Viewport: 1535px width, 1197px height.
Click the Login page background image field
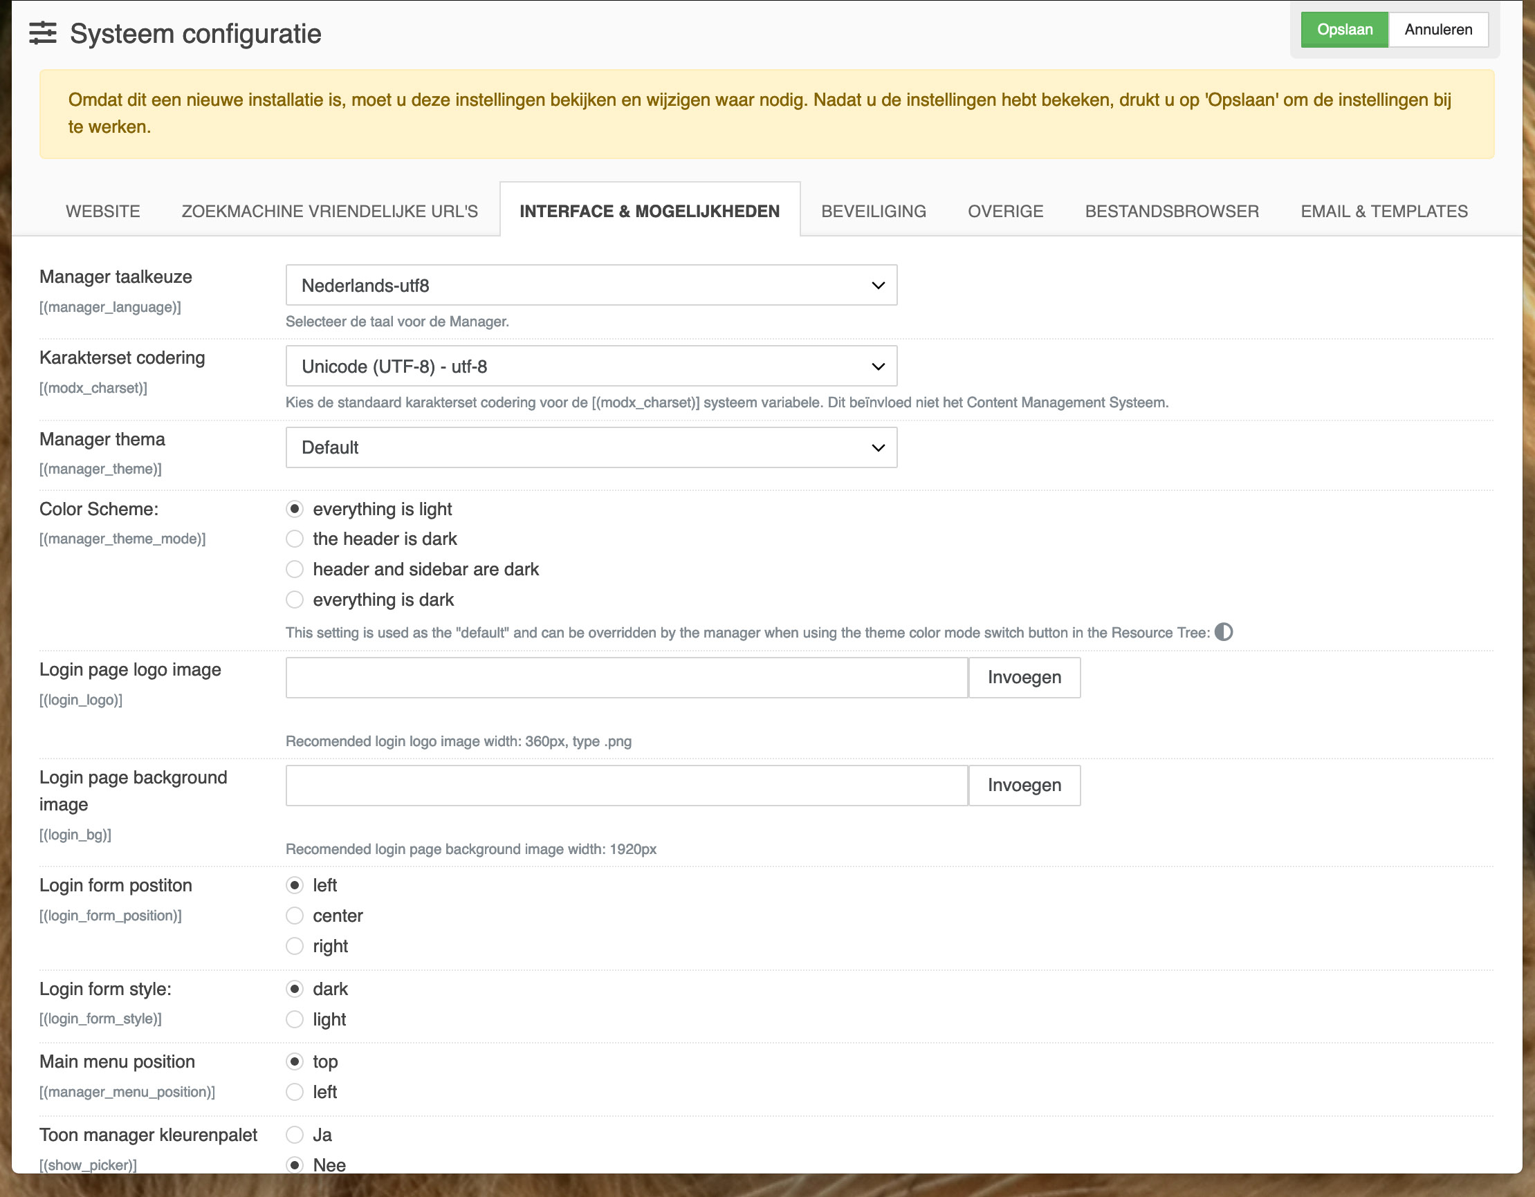625,786
